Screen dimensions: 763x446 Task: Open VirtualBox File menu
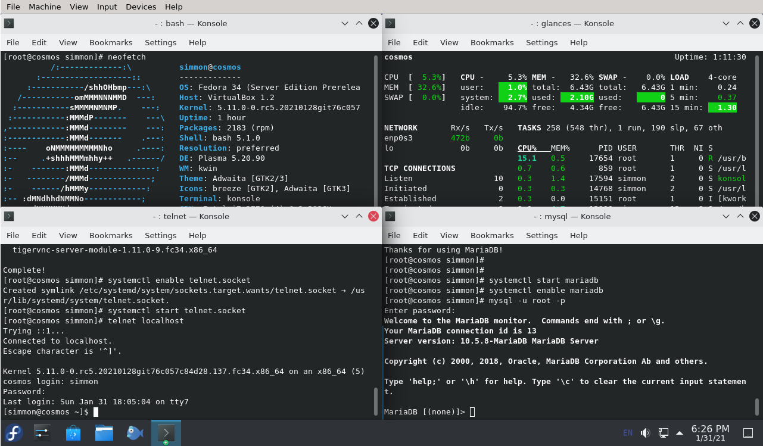(x=13, y=7)
